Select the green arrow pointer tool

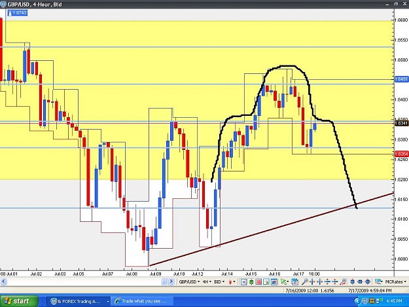click(x=284, y=281)
